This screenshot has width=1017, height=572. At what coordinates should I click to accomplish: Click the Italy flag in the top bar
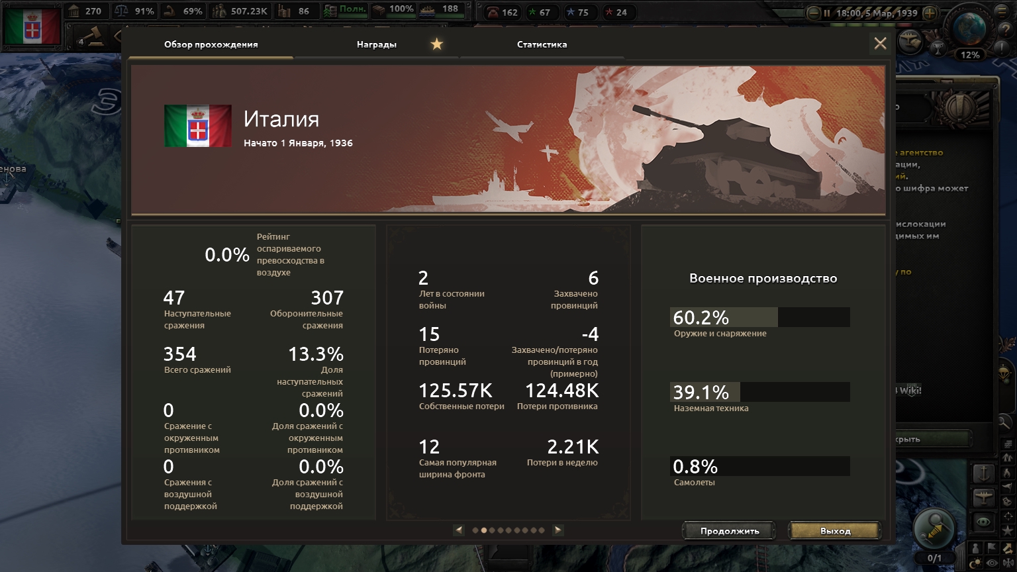(x=32, y=25)
